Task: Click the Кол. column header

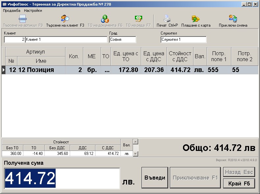Action: point(74,57)
